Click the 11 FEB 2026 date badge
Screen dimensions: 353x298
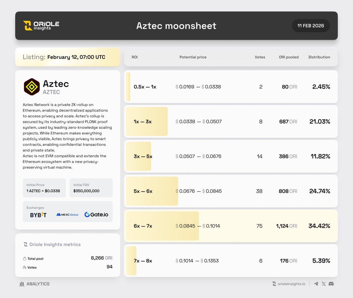(311, 26)
